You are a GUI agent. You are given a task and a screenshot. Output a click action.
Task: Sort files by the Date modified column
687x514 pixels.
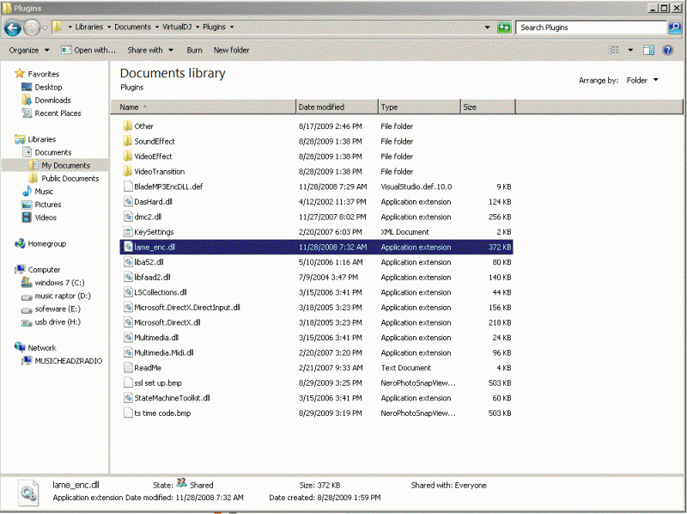321,107
